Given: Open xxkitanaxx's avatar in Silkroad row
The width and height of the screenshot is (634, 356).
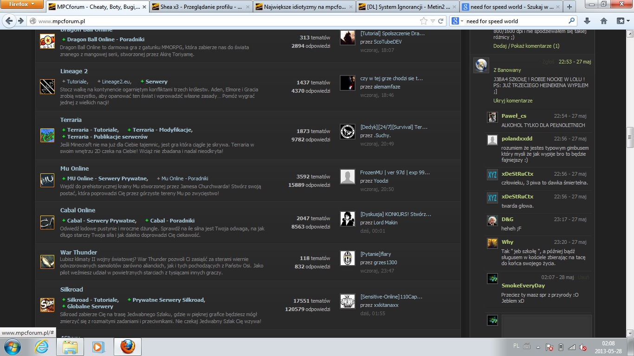Looking at the screenshot, I should coord(348,301).
